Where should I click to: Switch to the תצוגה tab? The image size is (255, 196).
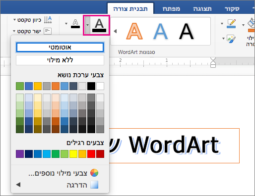(202, 9)
